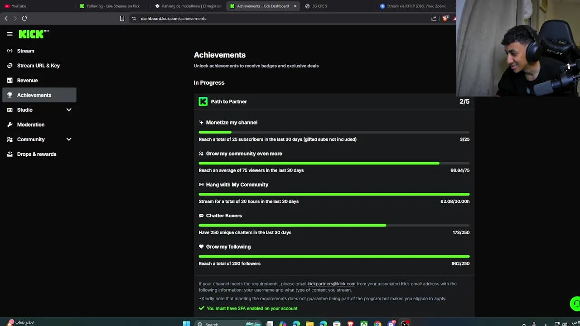Click the Community label in sidebar
Screen dimensions: 580x326
(31, 139)
